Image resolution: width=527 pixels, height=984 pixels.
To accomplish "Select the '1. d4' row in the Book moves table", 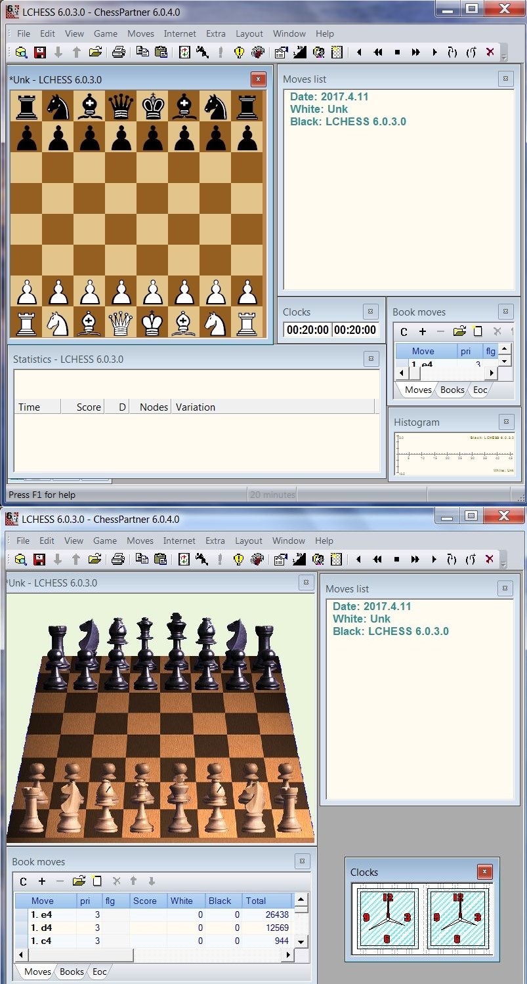I will [154, 928].
